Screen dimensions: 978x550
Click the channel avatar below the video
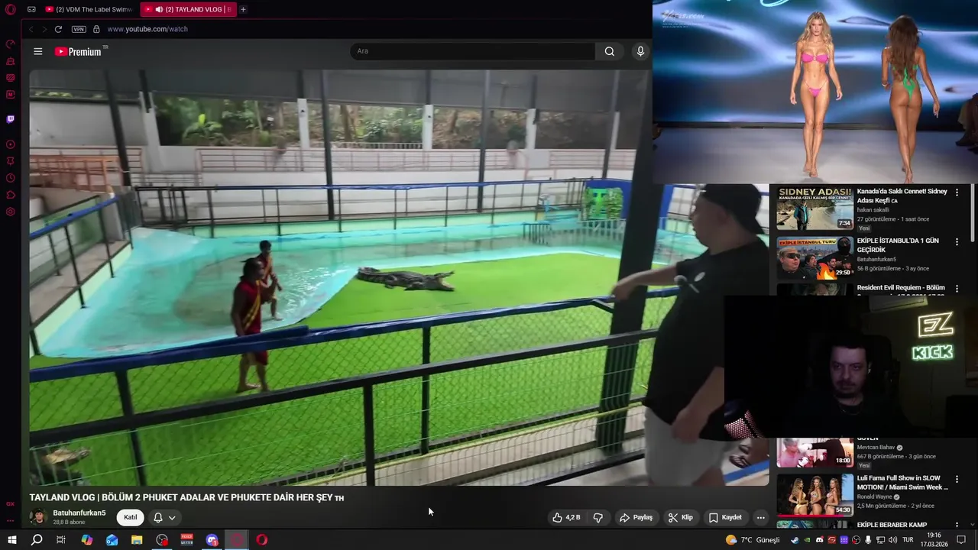(x=37, y=517)
